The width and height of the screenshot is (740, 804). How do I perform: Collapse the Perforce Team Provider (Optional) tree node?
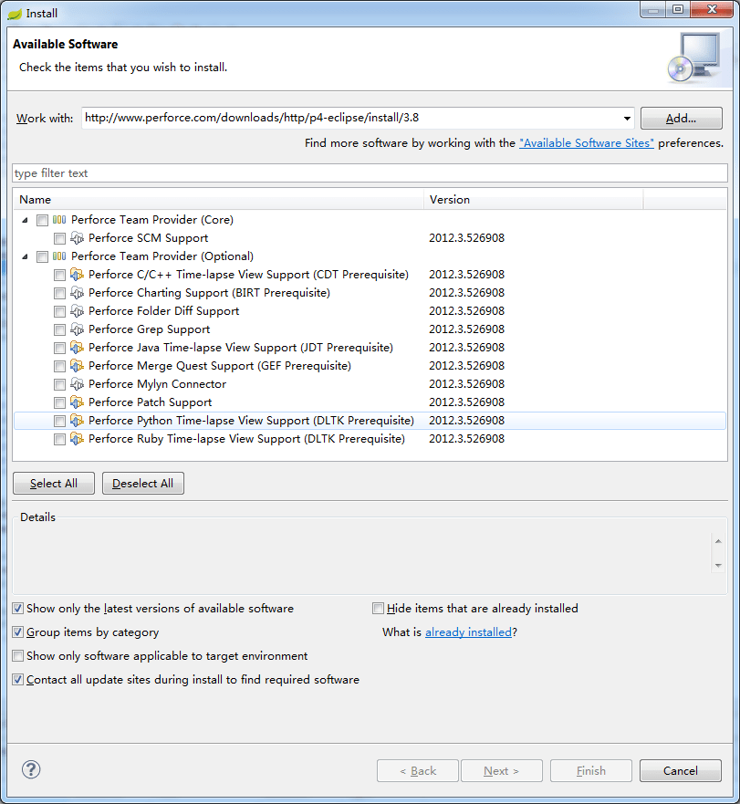[25, 256]
